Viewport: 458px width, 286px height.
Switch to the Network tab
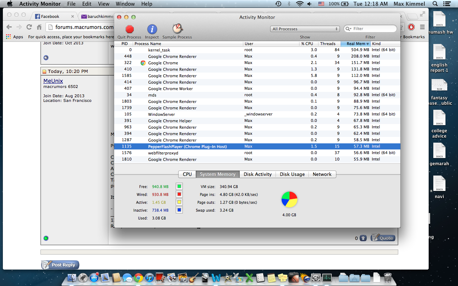[322, 174]
